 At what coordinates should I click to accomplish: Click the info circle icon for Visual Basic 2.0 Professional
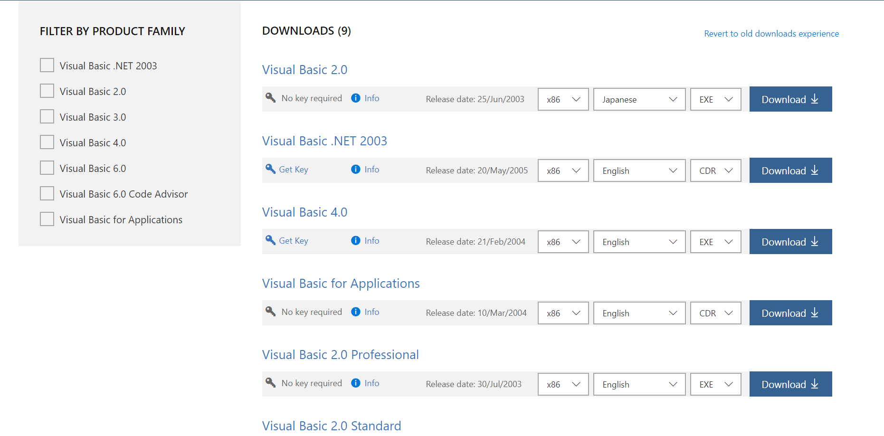[x=356, y=383]
